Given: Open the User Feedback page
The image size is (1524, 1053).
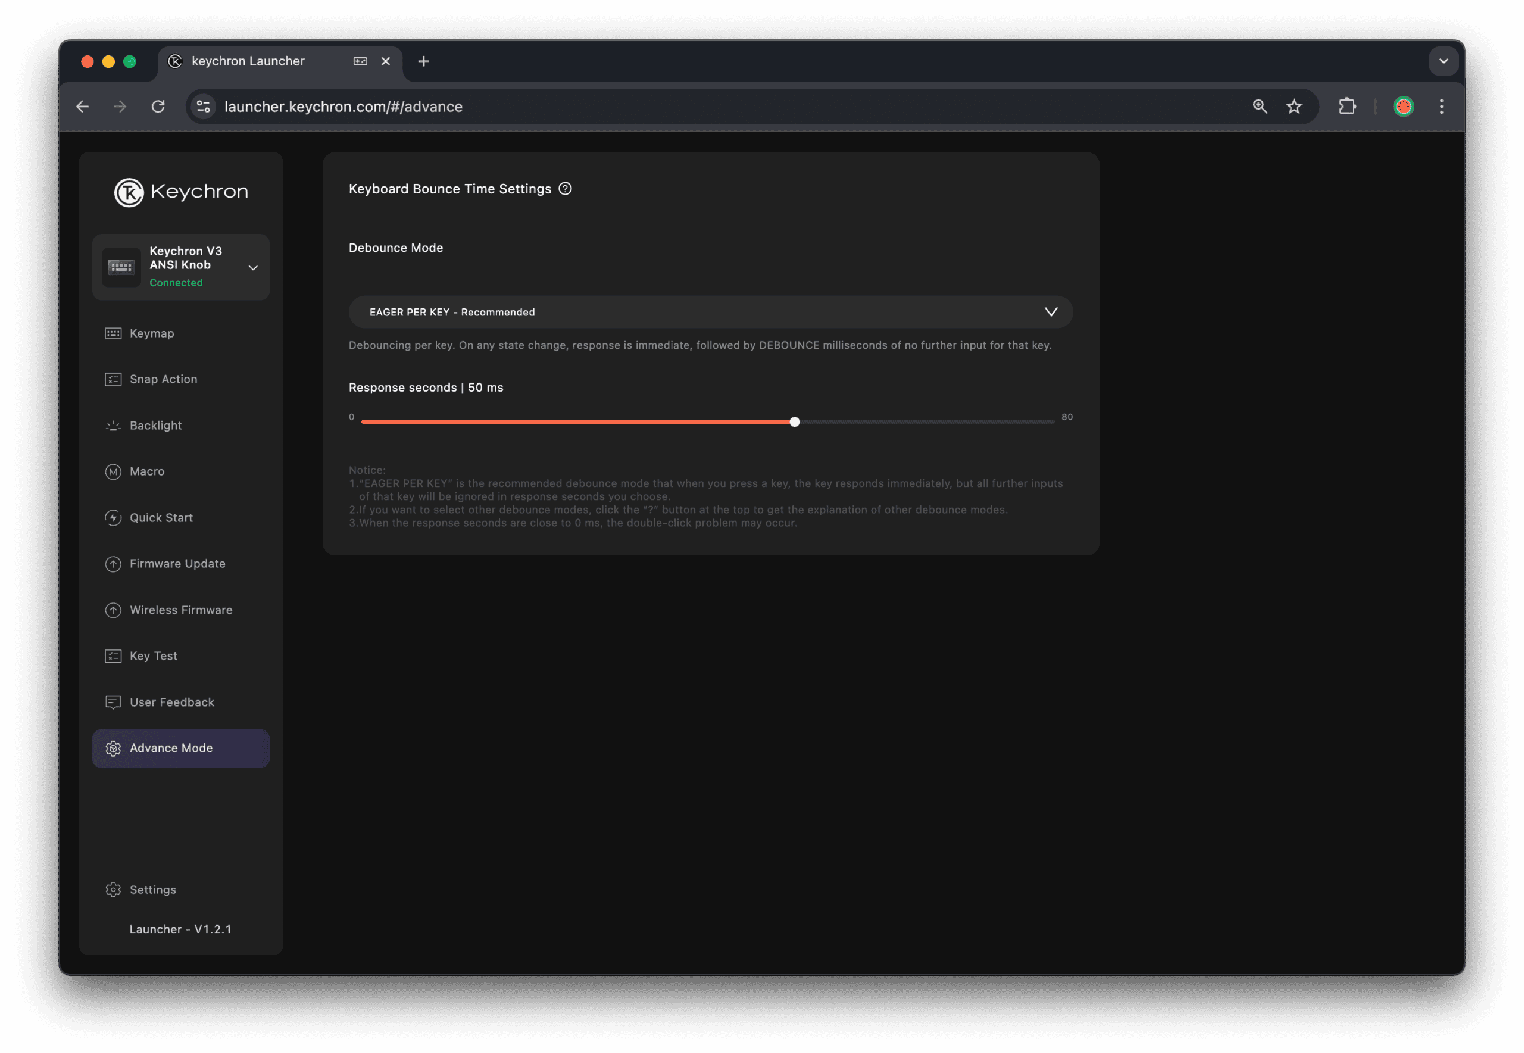Looking at the screenshot, I should click(171, 702).
